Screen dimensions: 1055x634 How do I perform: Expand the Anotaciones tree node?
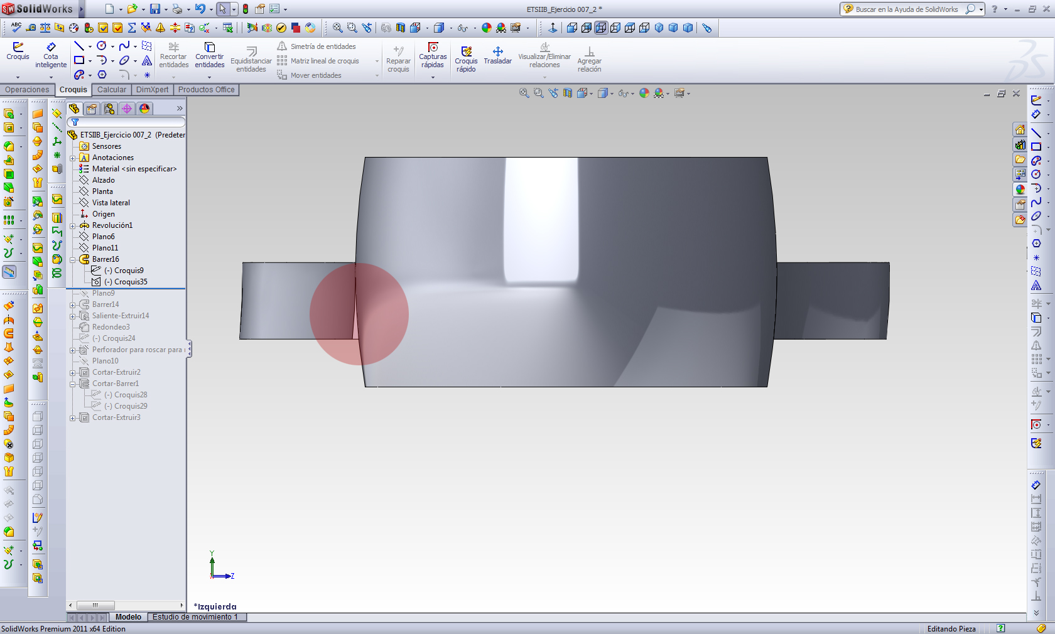click(x=72, y=158)
